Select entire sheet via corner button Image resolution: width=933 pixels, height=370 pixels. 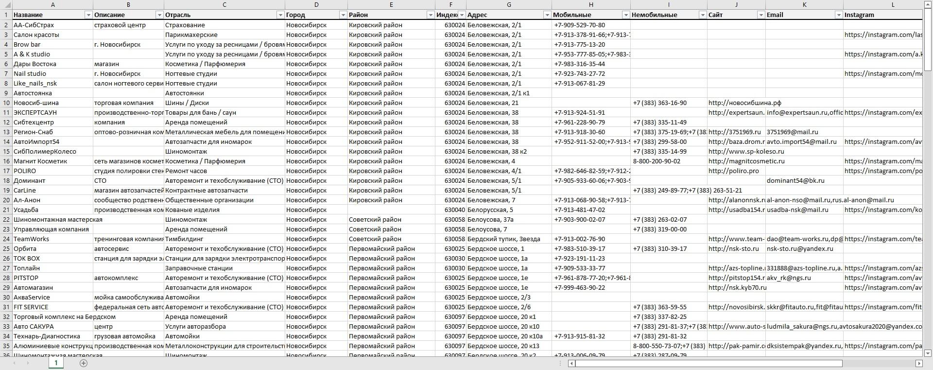[x=6, y=4]
